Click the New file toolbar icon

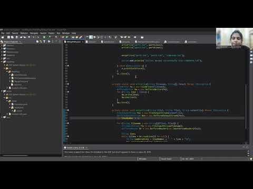point(3,37)
